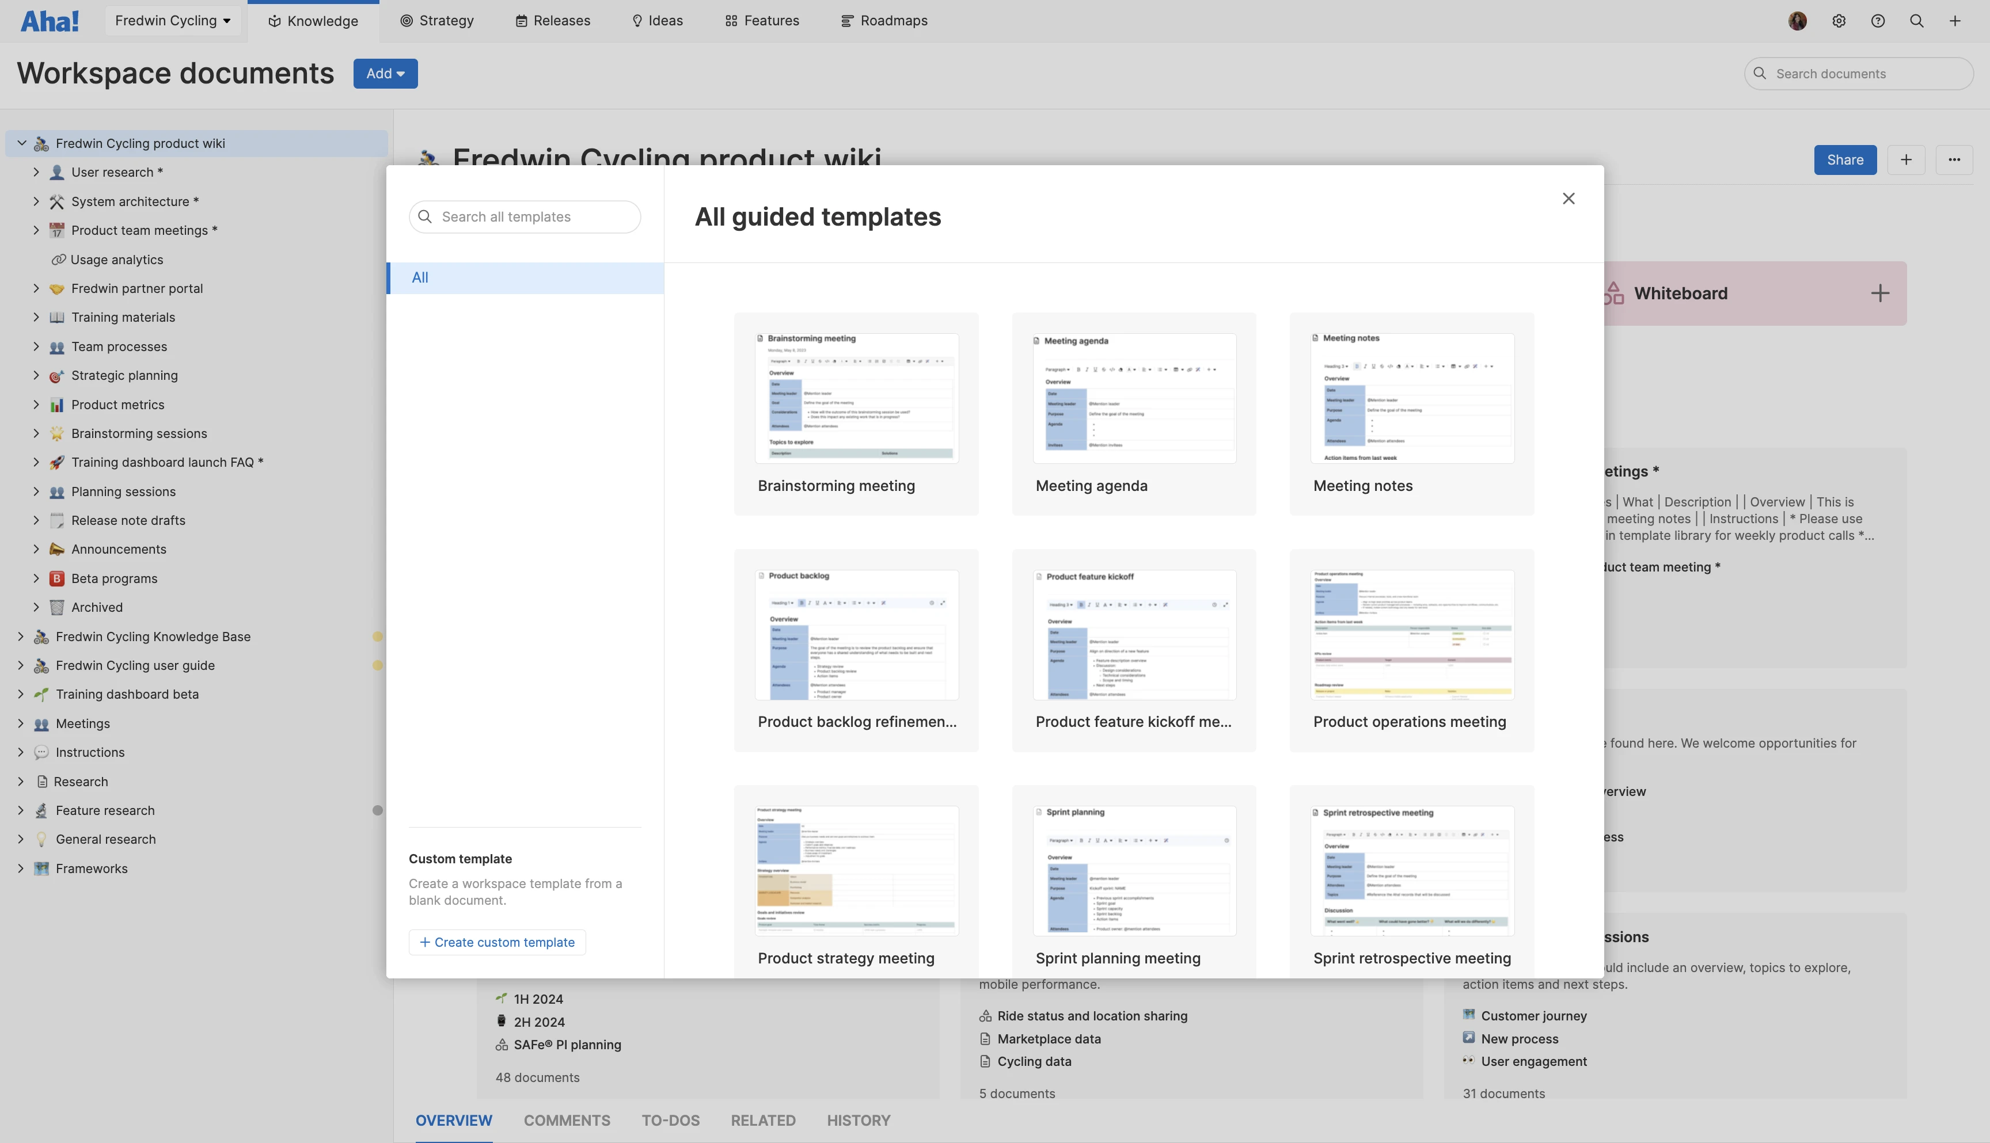Click the user avatar in header

coord(1798,21)
